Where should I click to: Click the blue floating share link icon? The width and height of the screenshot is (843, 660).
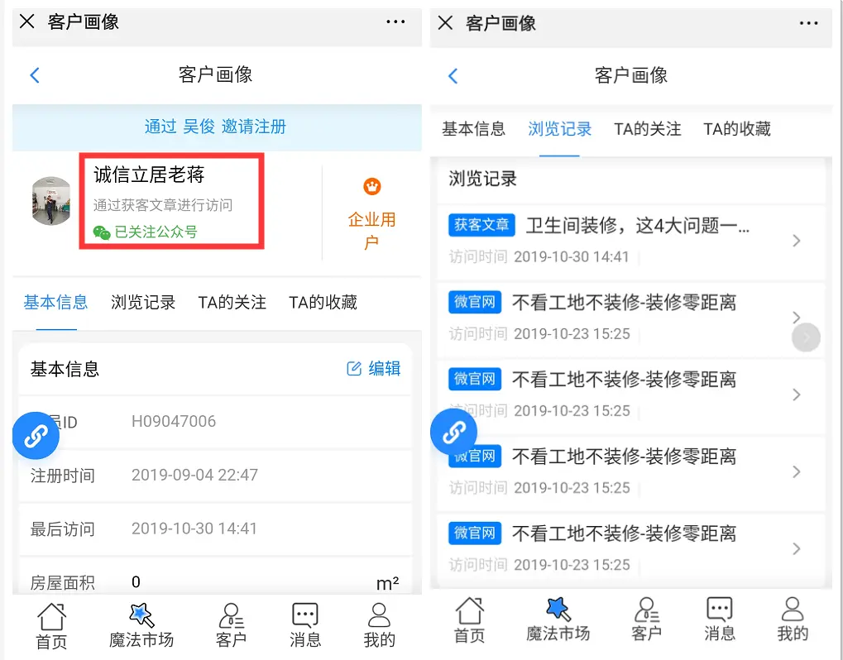[36, 435]
